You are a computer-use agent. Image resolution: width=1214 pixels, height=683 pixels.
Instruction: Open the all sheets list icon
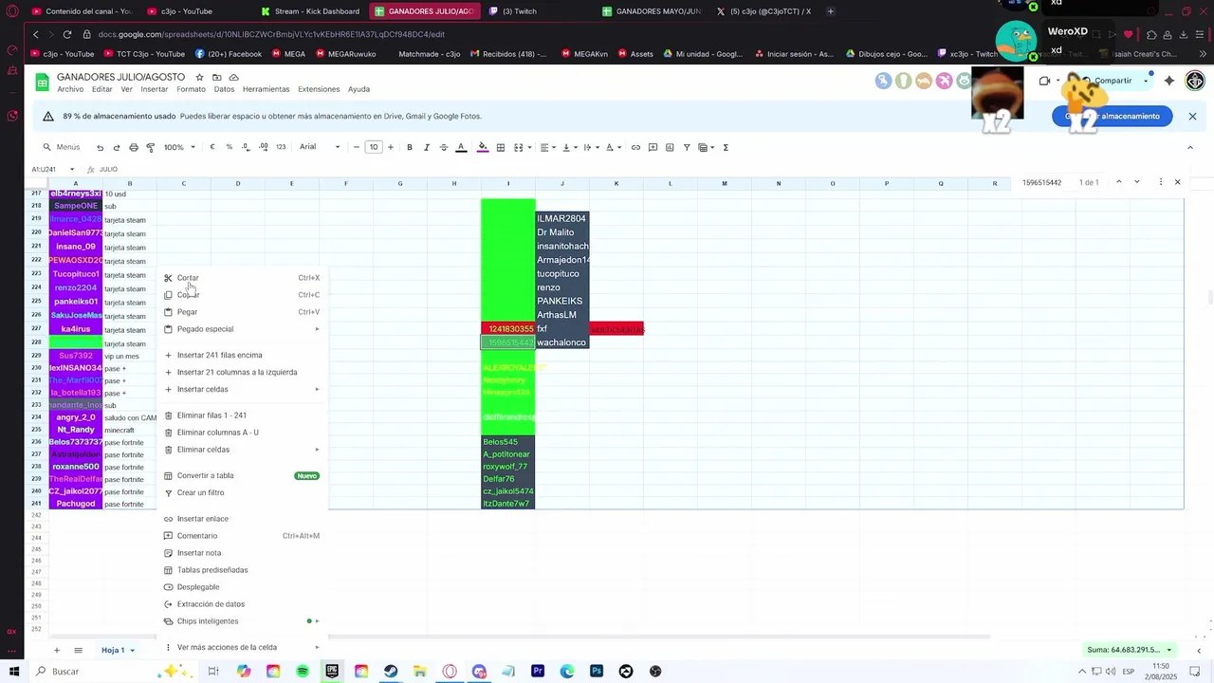click(78, 650)
